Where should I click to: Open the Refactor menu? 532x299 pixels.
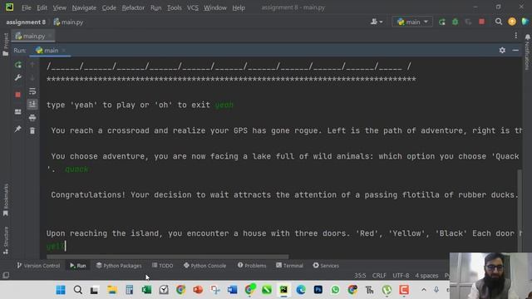point(133,7)
